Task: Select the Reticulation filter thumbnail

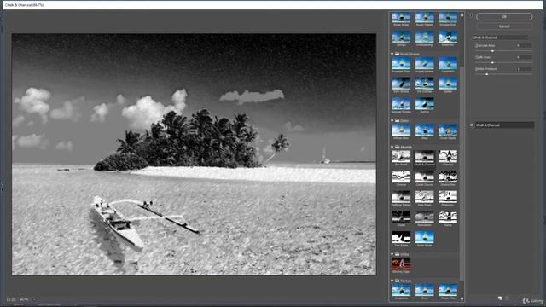Action: tap(425, 217)
